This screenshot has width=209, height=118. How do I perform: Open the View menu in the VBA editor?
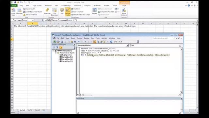click(x=68, y=38)
